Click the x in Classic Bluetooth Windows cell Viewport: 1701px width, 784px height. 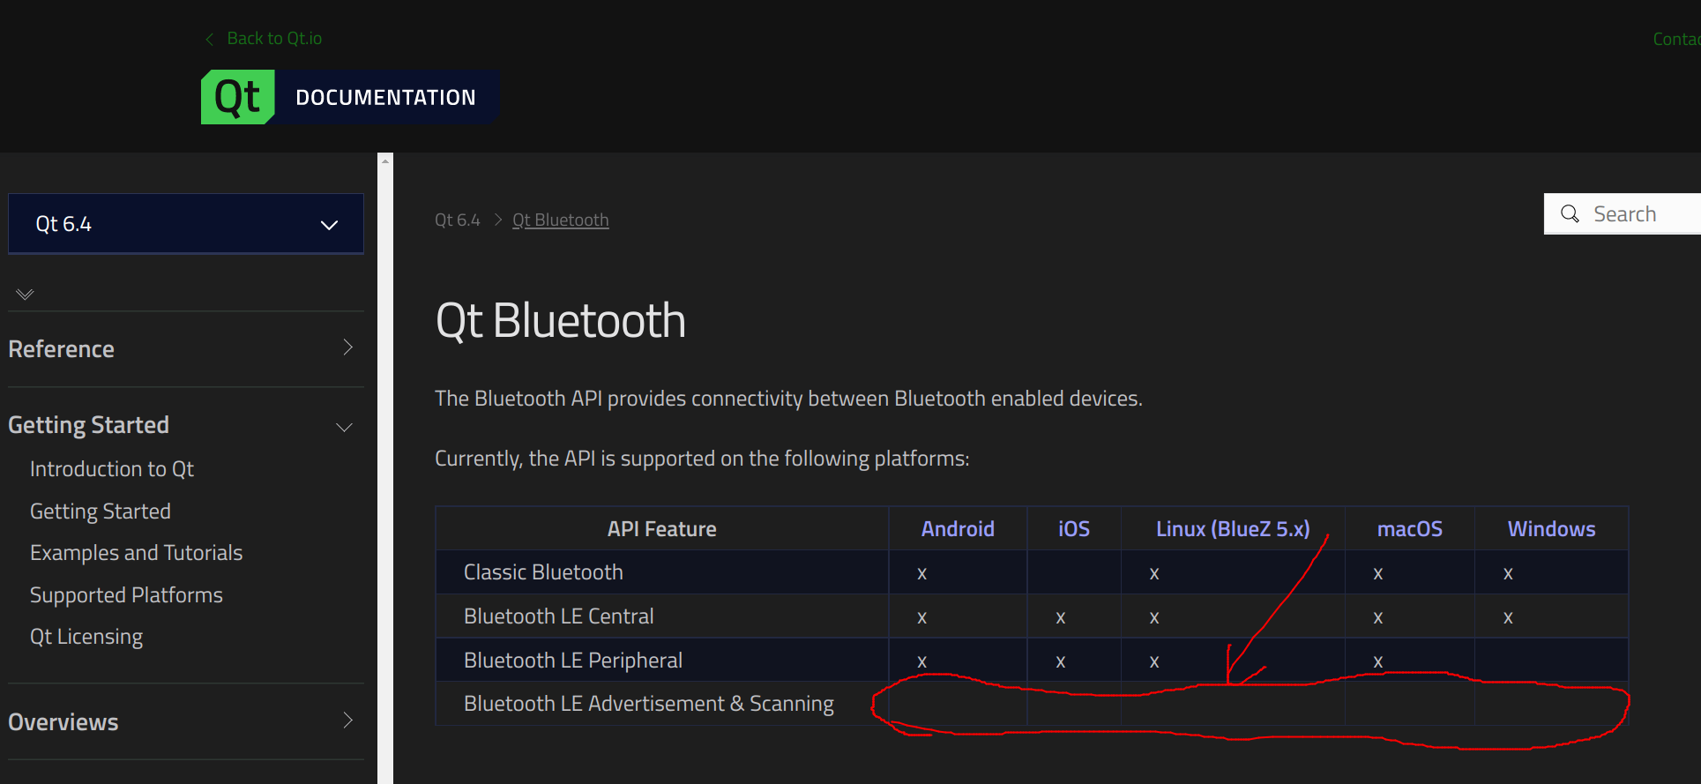[1508, 574]
